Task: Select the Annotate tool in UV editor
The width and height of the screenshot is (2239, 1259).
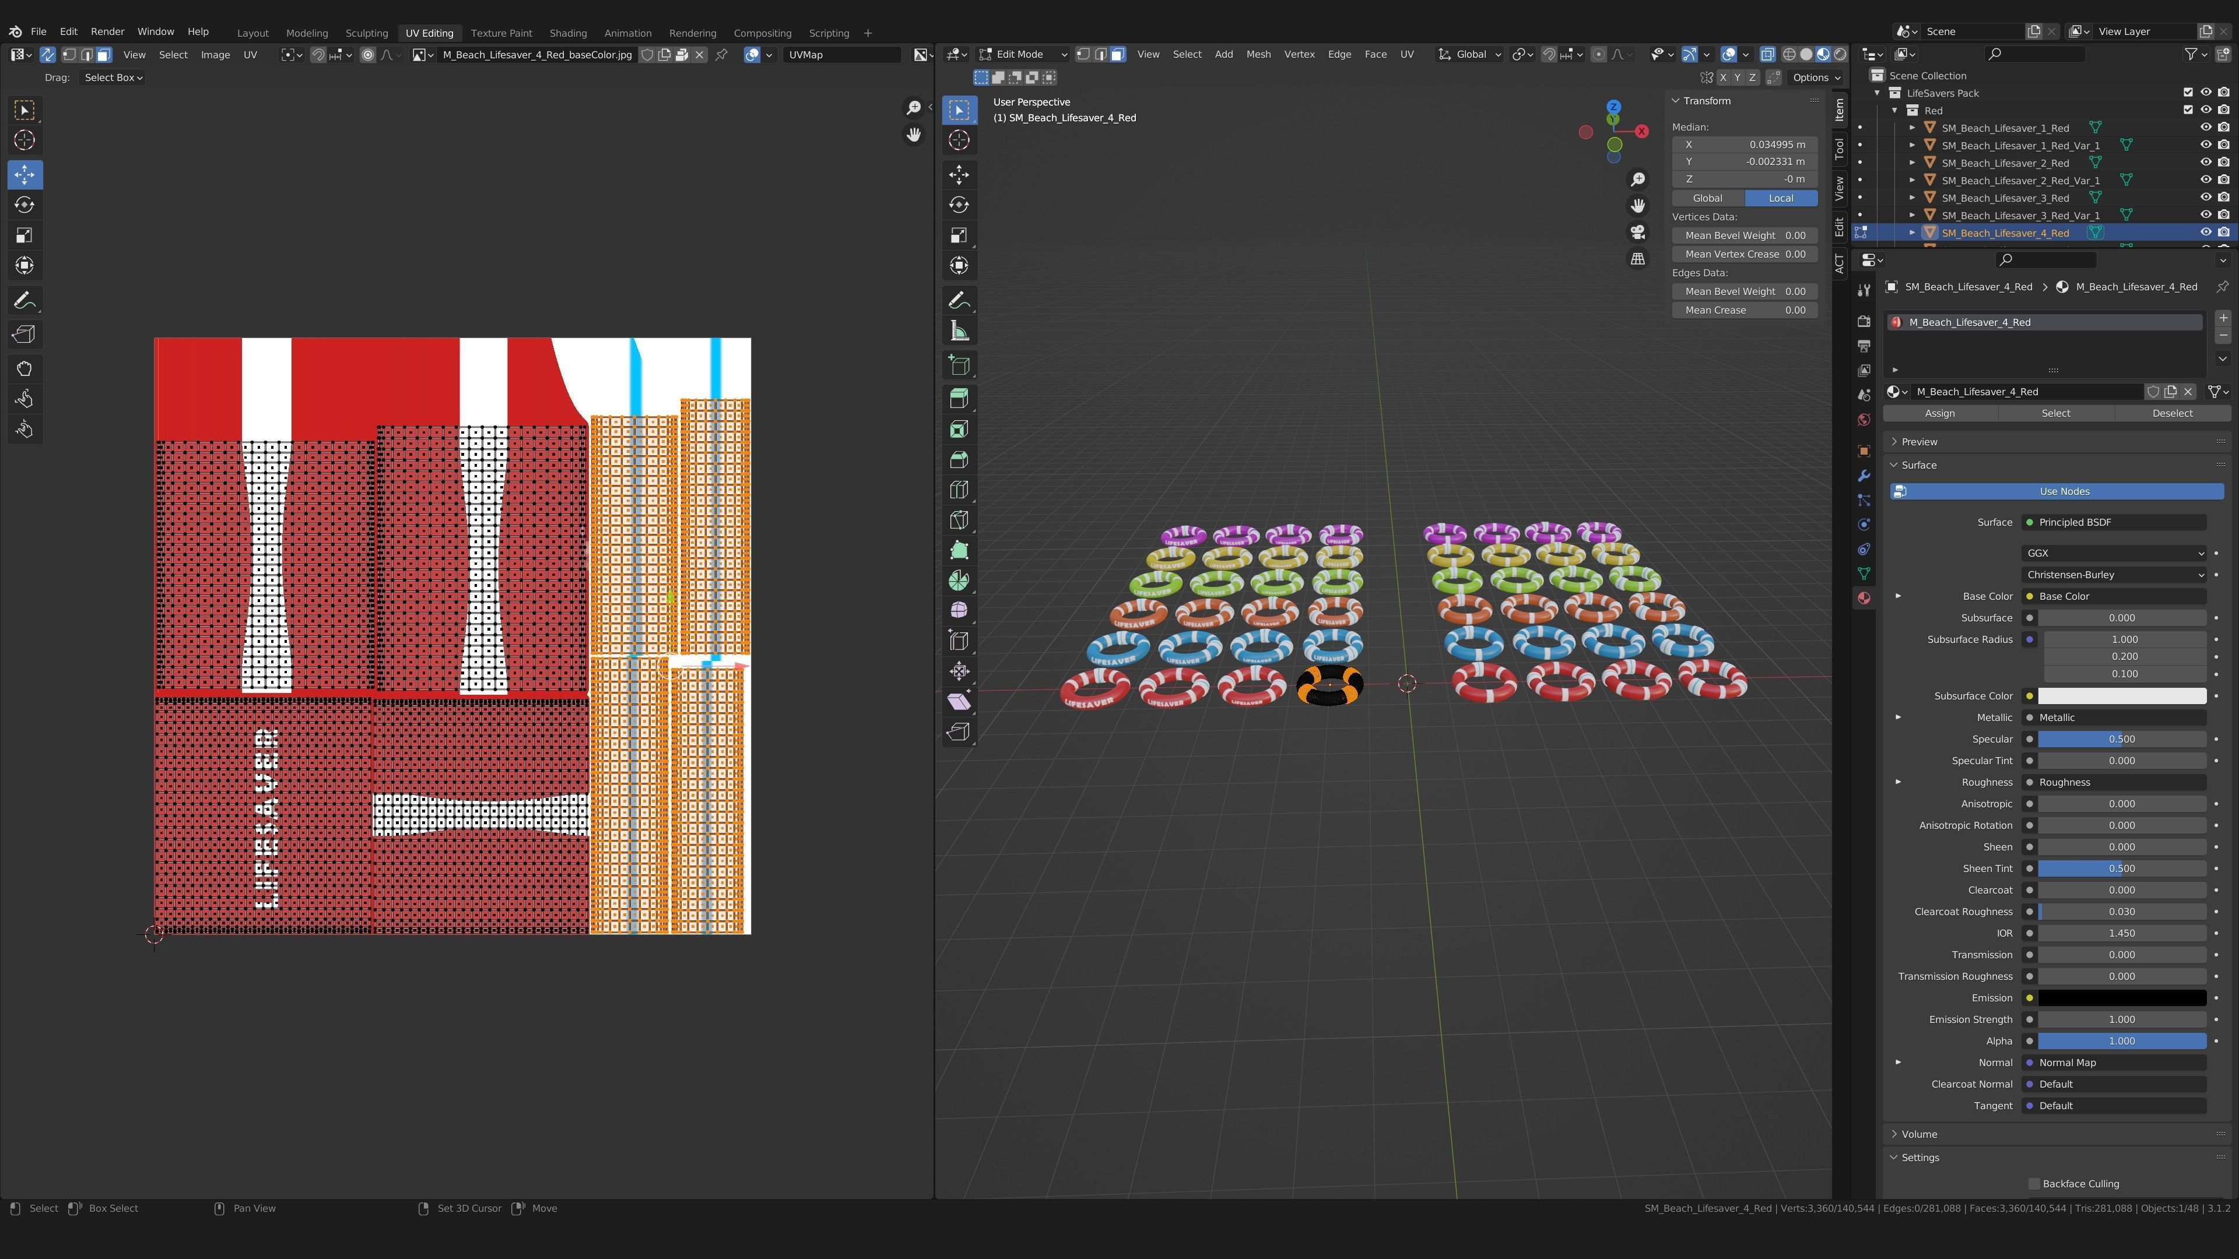Action: pyautogui.click(x=24, y=301)
